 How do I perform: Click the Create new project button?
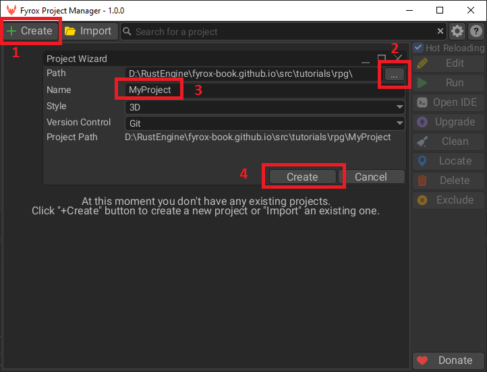pyautogui.click(x=30, y=31)
